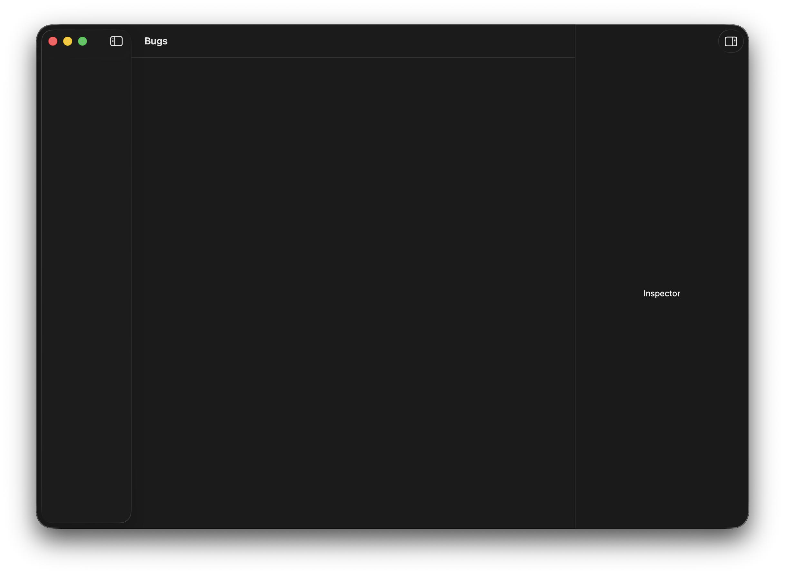Screen dimensions: 785x576
Task: Click inside the empty left sidebar panel
Action: tap(86, 244)
